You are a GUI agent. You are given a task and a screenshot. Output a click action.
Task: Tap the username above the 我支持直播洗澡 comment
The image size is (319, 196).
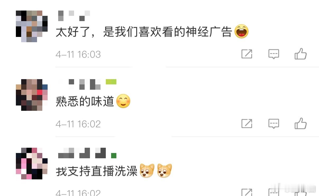coord(82,153)
